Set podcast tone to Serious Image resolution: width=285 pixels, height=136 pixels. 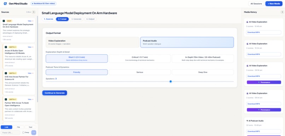[x=140, y=72]
